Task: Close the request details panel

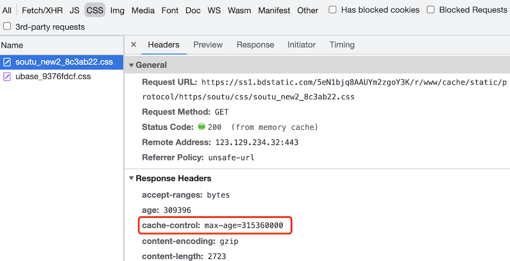Action: pos(134,45)
